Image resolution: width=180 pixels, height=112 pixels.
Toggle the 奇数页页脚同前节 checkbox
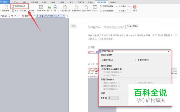pos(136,83)
